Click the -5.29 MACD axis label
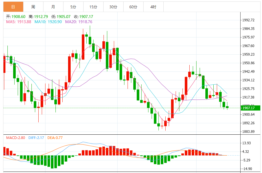This screenshot has width=262, height=173. pos(246,160)
